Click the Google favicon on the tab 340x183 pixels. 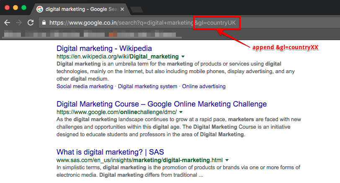39,9
